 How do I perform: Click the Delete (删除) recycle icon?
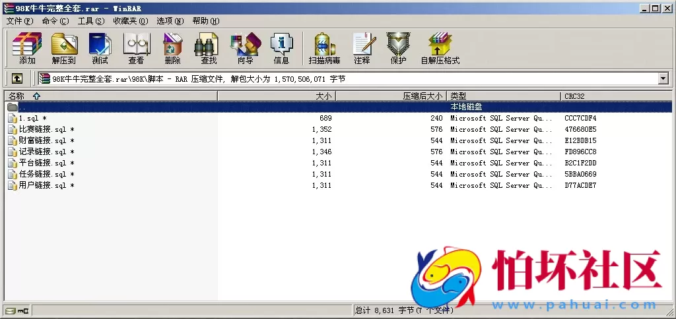173,44
